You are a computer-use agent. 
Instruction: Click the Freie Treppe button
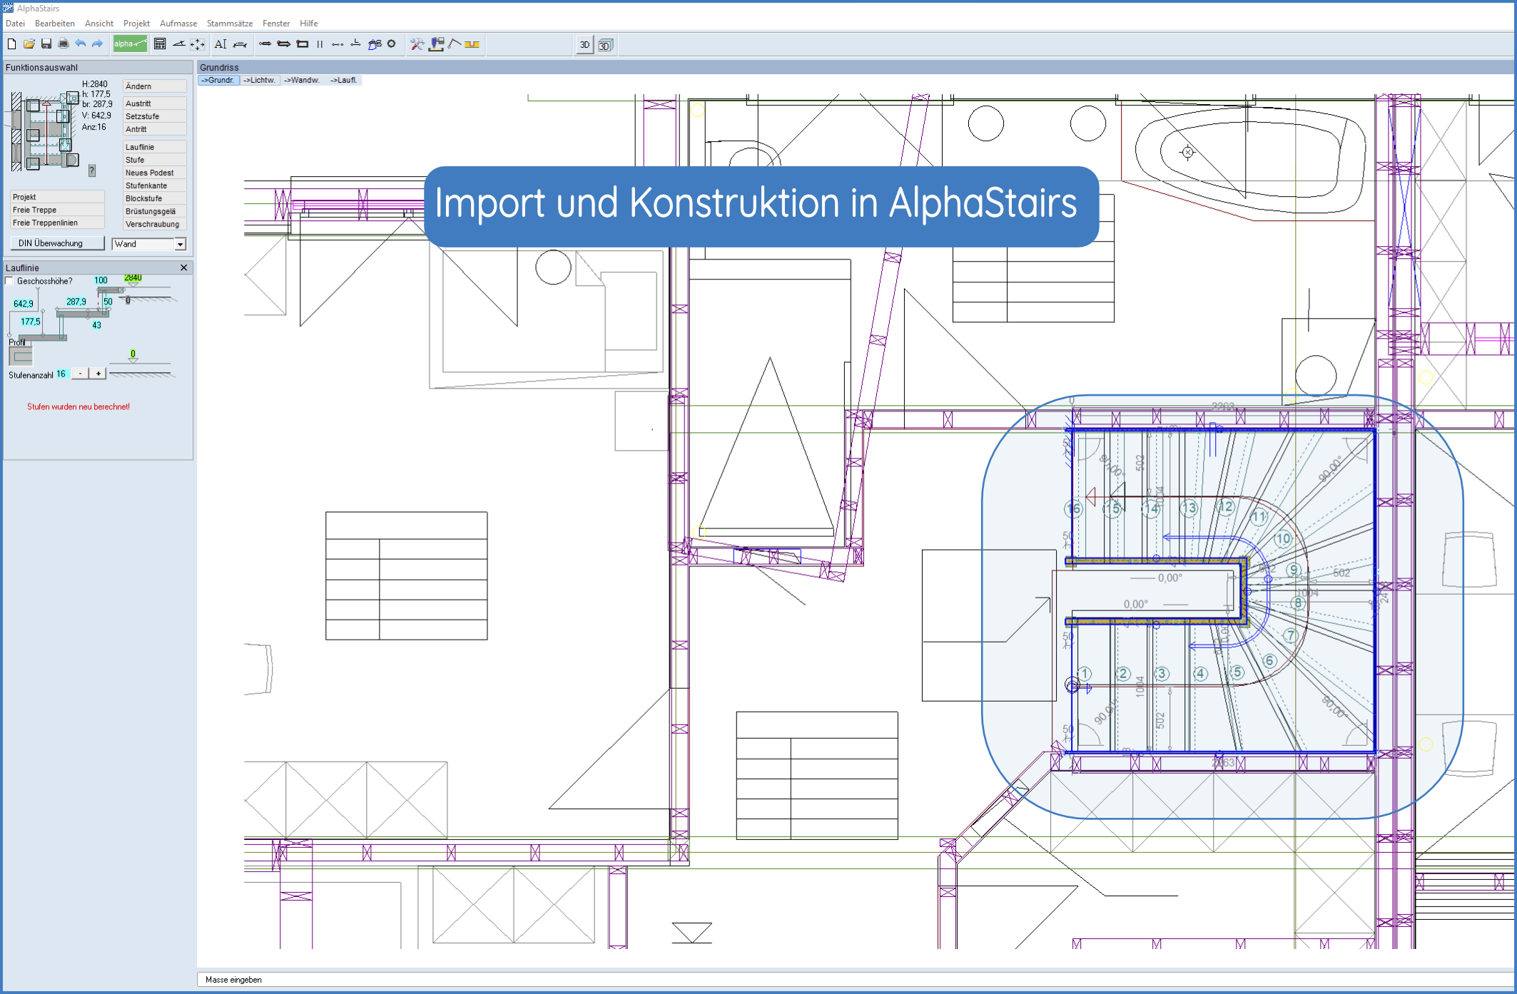(x=57, y=210)
